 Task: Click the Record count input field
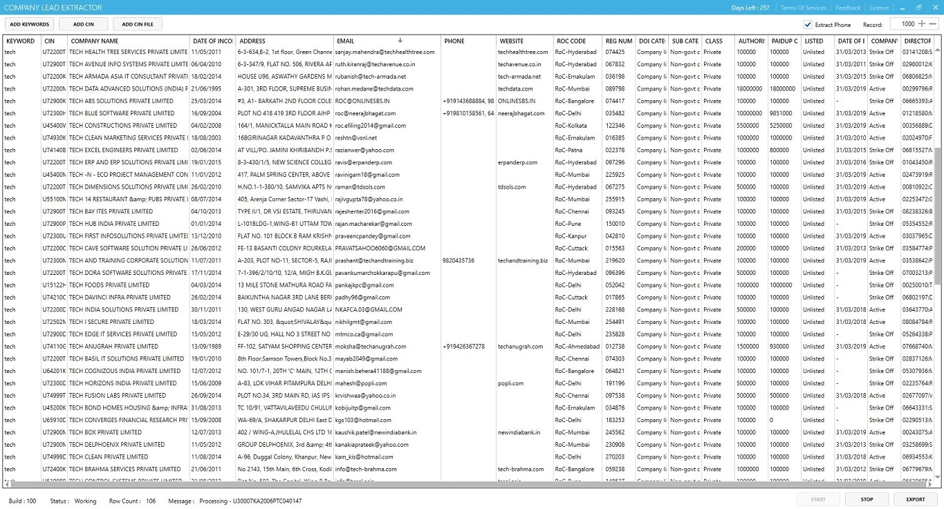903,24
